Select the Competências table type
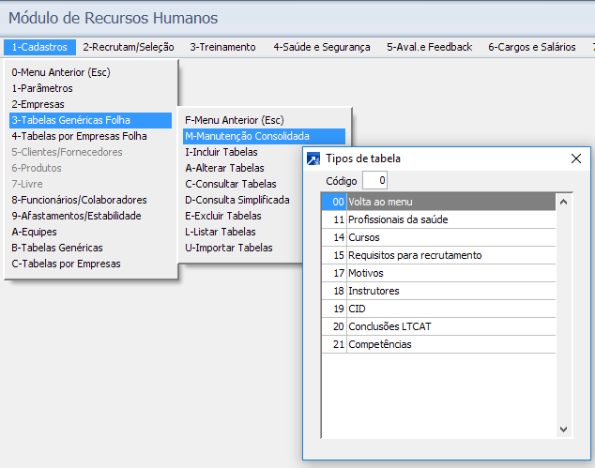595x468 pixels. click(379, 344)
